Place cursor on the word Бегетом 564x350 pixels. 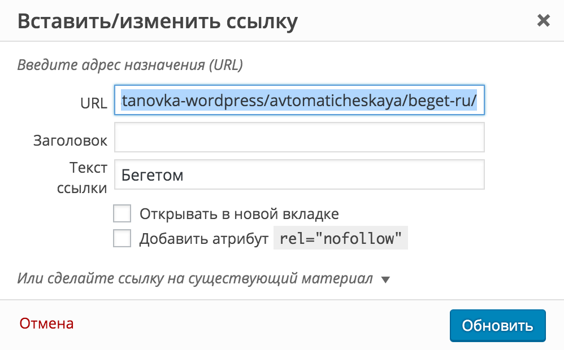152,176
